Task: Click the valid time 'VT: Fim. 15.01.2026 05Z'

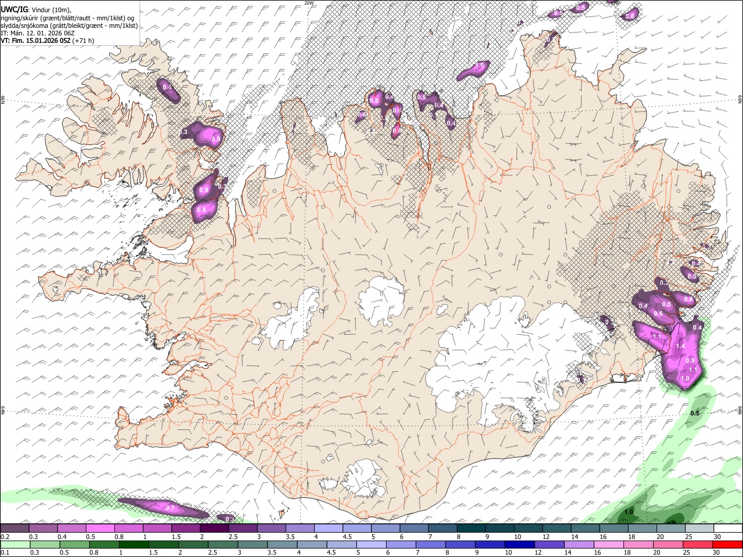Action: coord(35,41)
